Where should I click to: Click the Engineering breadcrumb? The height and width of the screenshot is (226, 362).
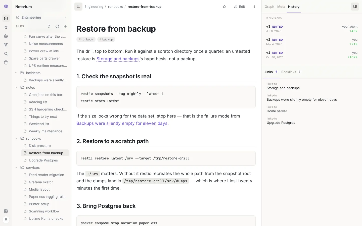[94, 7]
